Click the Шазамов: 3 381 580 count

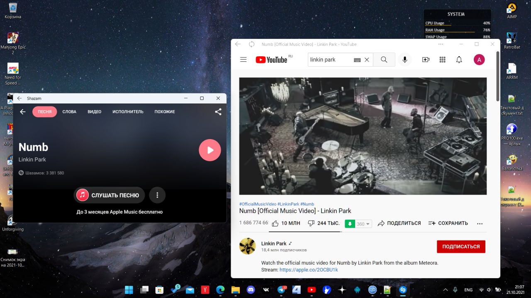41,173
